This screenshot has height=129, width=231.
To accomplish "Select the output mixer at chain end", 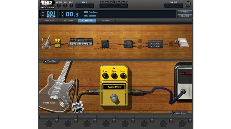I will coord(183,43).
